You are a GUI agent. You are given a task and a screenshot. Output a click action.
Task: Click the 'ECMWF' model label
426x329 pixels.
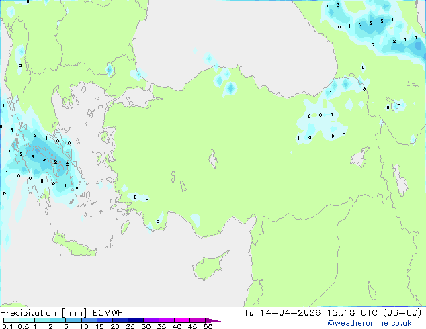[x=108, y=313]
